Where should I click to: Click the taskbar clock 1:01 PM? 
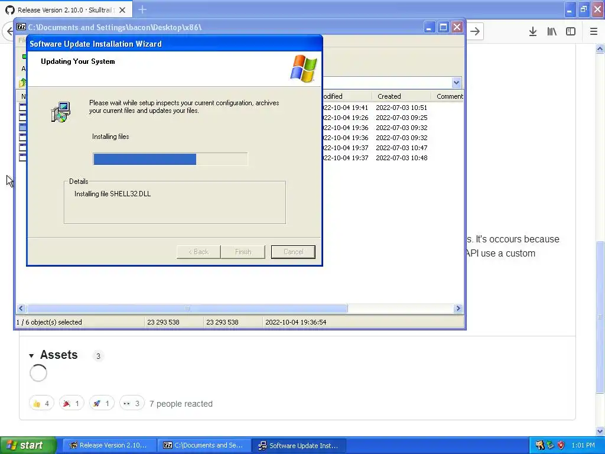583,445
